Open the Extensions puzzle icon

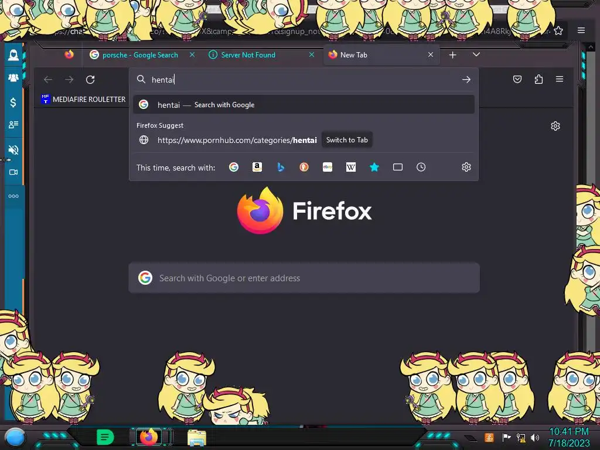pyautogui.click(x=538, y=79)
